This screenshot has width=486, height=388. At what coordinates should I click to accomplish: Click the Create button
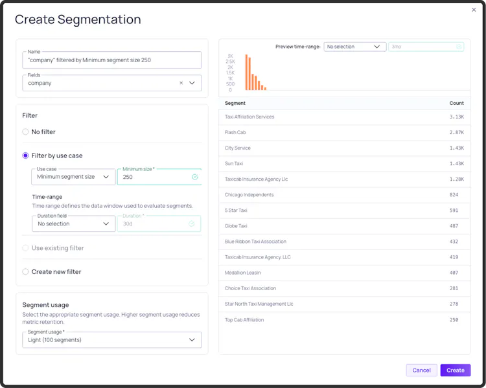point(456,371)
